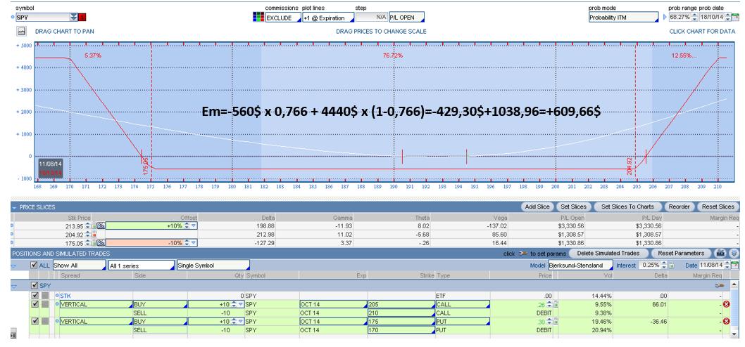Image resolution: width=745 pixels, height=347 pixels.
Task: Open the Bjerksund-Stensland model dropdown
Action: (577, 266)
